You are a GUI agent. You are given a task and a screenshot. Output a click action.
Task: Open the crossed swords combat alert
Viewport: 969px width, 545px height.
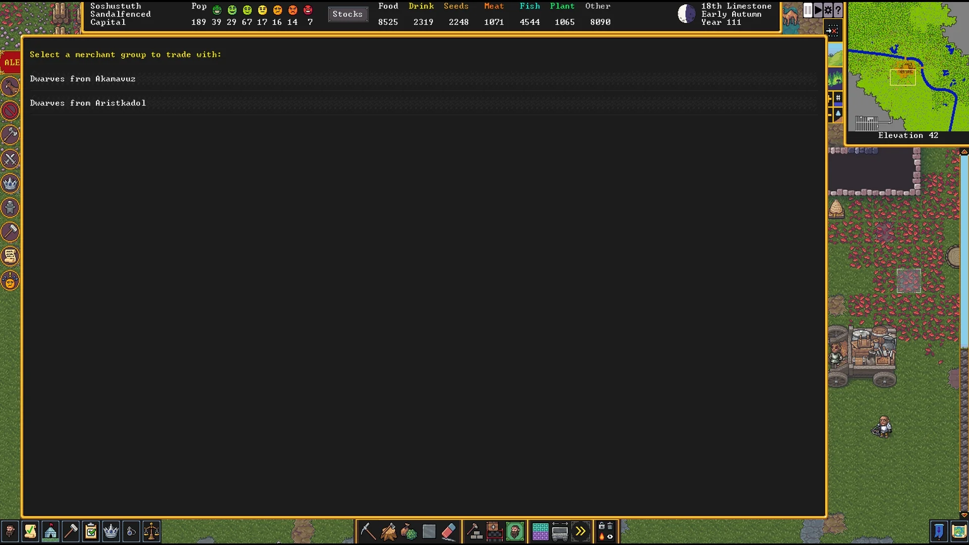[x=10, y=159]
